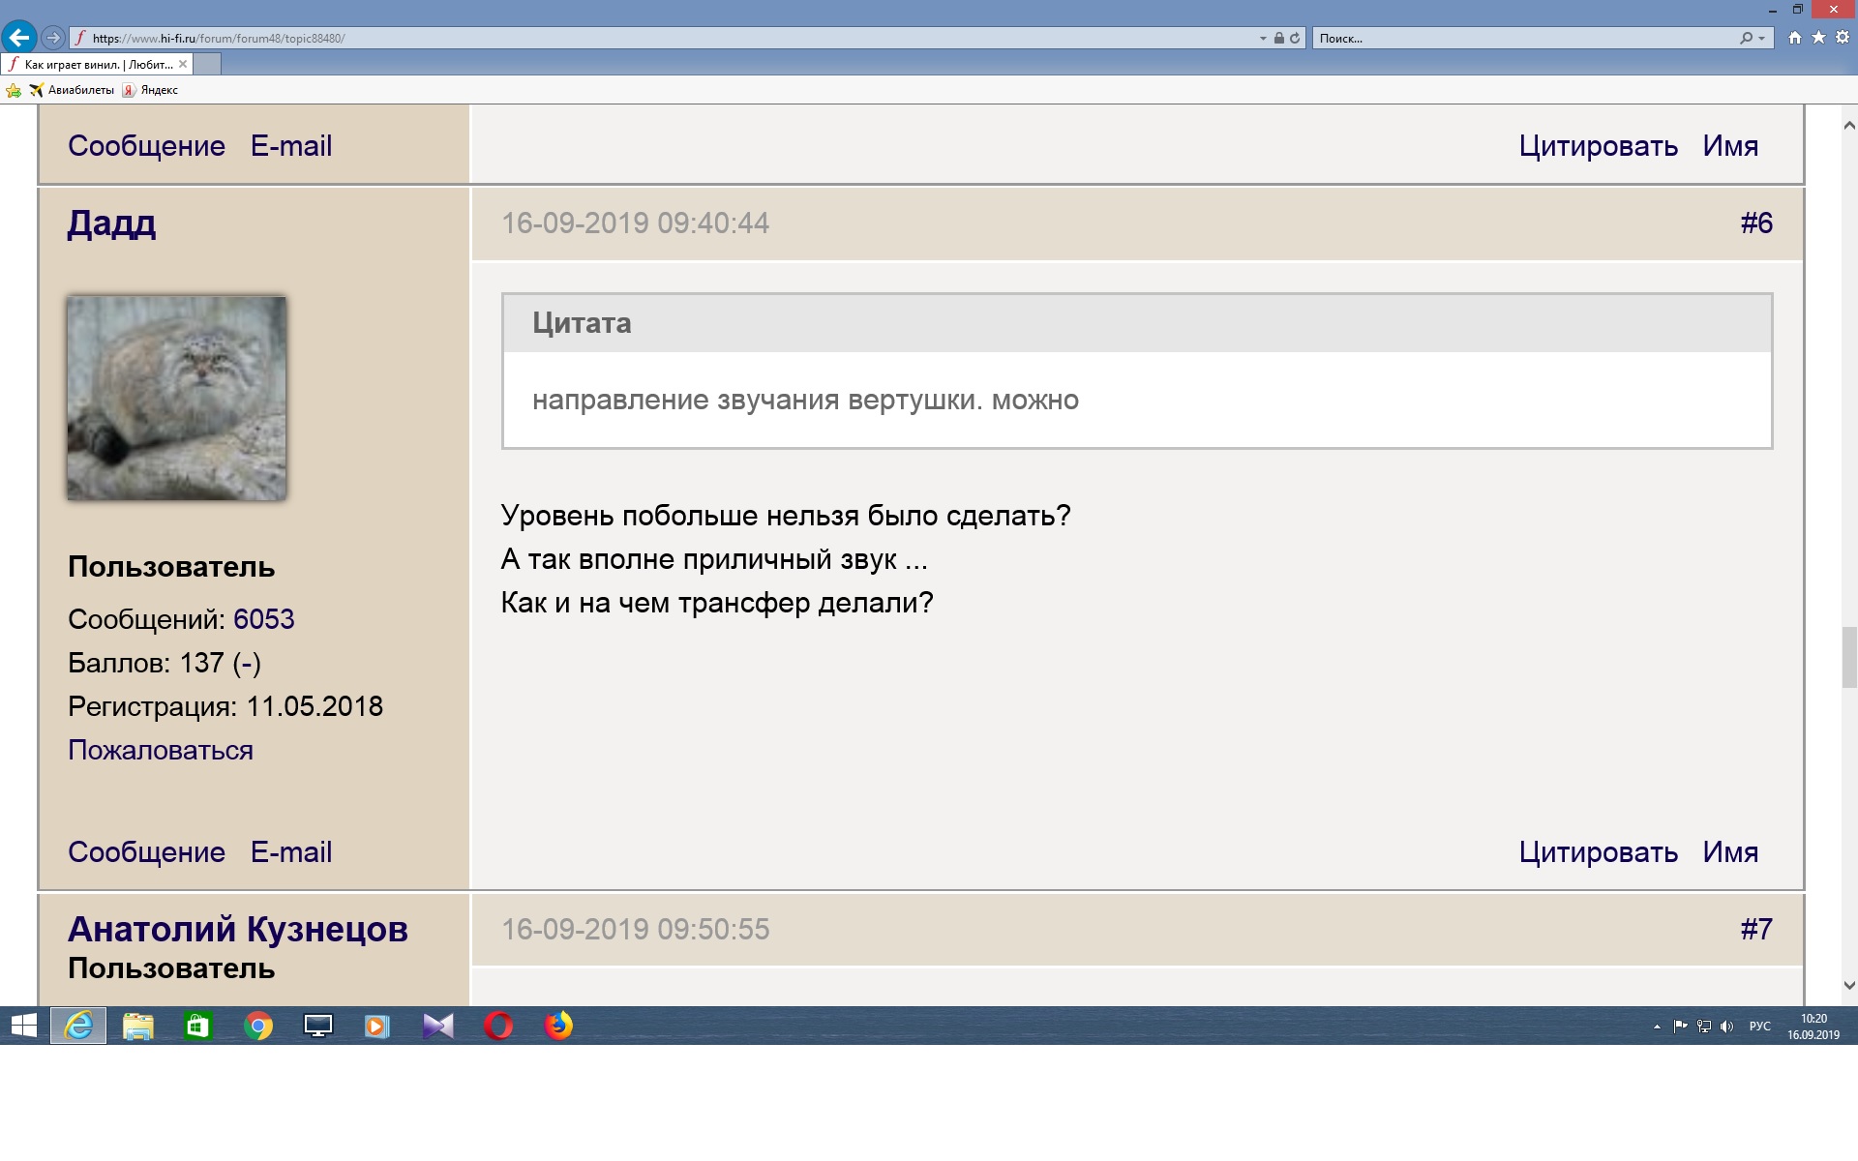Open Google Chrome from taskbar
The width and height of the screenshot is (1858, 1161).
pos(258,1026)
